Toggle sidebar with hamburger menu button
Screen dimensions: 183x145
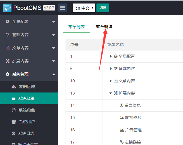(x=63, y=8)
